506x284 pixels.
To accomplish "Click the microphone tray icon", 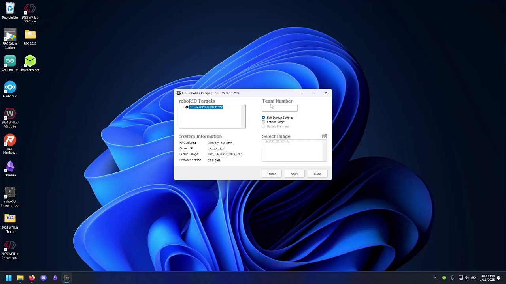I will click(452, 278).
